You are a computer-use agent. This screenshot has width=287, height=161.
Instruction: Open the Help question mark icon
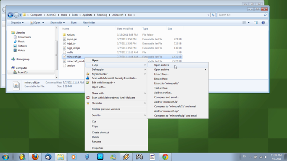tap(263, 23)
